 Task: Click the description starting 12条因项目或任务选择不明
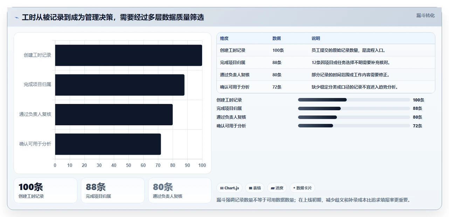pyautogui.click(x=351, y=63)
